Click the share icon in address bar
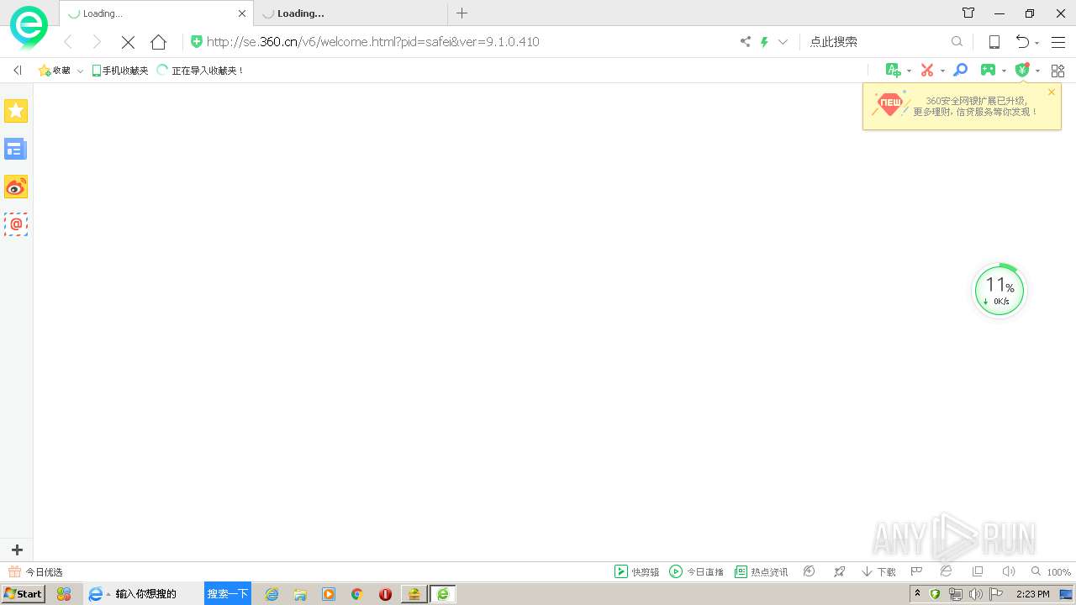Screen dimensions: 1076x605 [745, 41]
